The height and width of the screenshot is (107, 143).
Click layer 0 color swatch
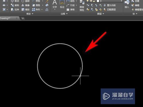point(98,1)
